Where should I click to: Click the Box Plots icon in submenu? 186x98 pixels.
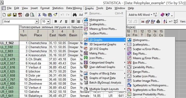129,63
